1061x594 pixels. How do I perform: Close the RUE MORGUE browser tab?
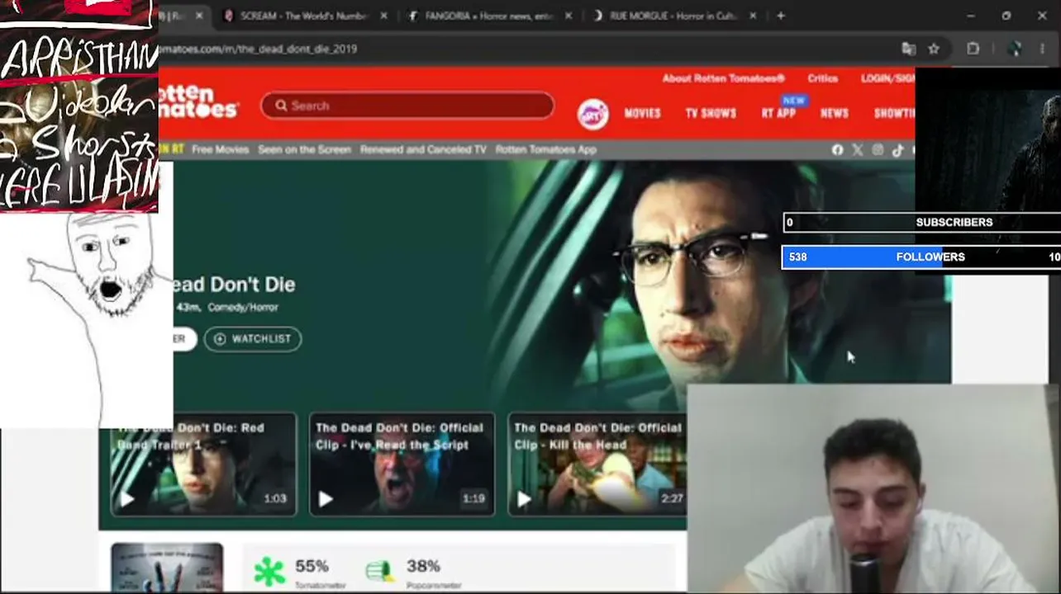pos(753,16)
